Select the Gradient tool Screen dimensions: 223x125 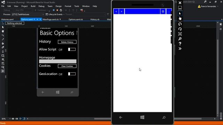(3, 47)
